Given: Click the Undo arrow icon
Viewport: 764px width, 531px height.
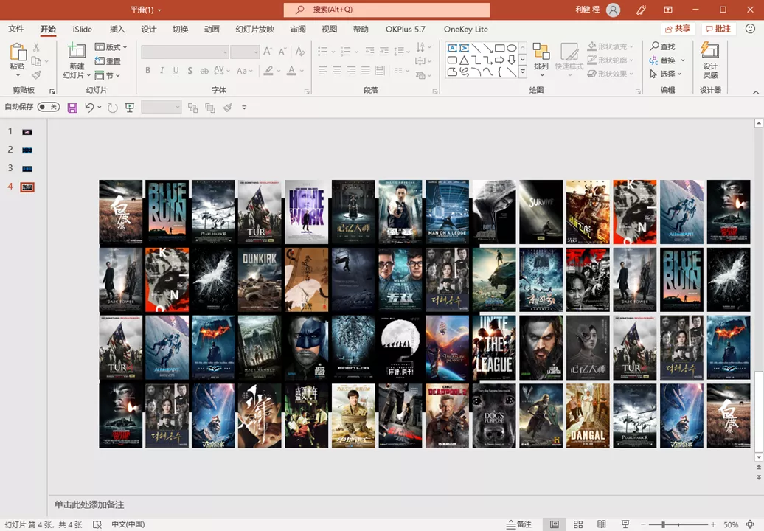Looking at the screenshot, I should coord(88,107).
